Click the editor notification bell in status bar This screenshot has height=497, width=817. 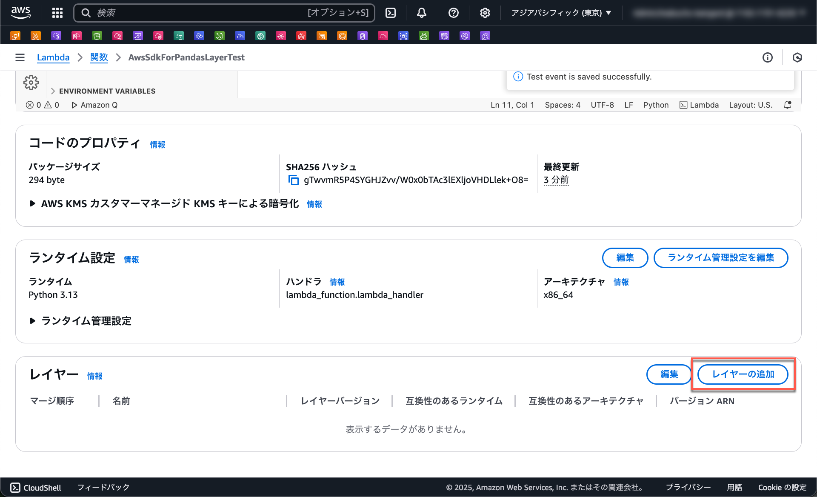tap(787, 105)
